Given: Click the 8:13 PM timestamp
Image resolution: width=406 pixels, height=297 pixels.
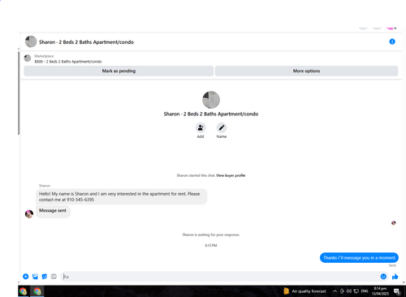Looking at the screenshot, I should (x=211, y=246).
